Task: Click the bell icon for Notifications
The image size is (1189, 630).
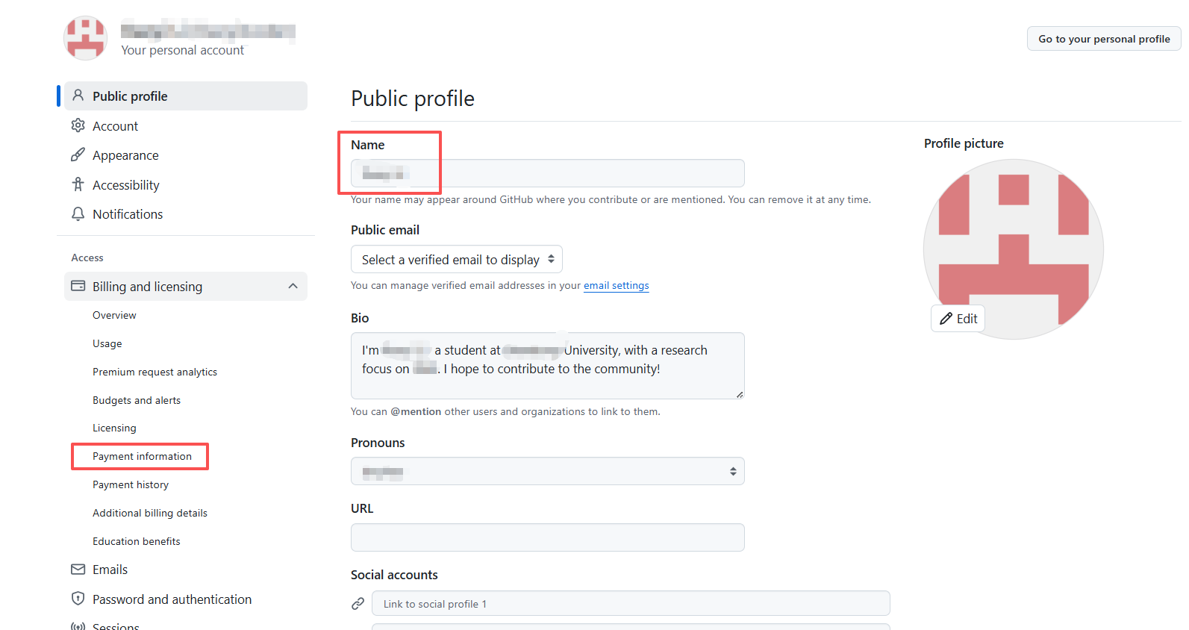Action: [78, 213]
